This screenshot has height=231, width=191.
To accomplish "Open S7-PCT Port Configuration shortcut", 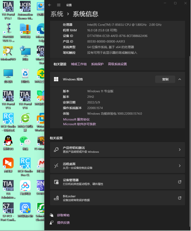I will pyautogui.click(x=8, y=212).
